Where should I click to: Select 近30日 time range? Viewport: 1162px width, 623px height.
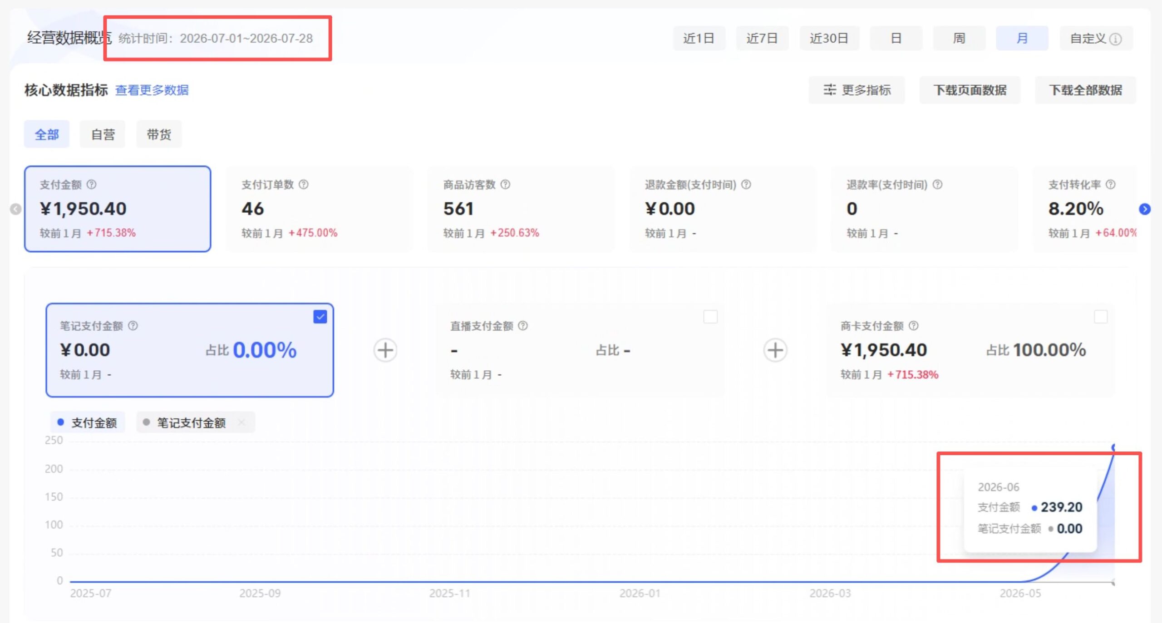[829, 38]
